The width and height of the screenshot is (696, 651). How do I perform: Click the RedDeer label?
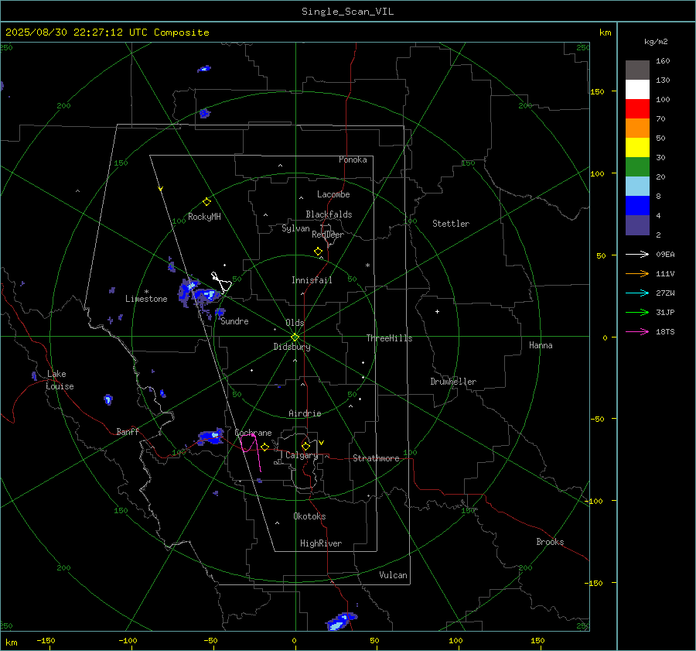[328, 235]
